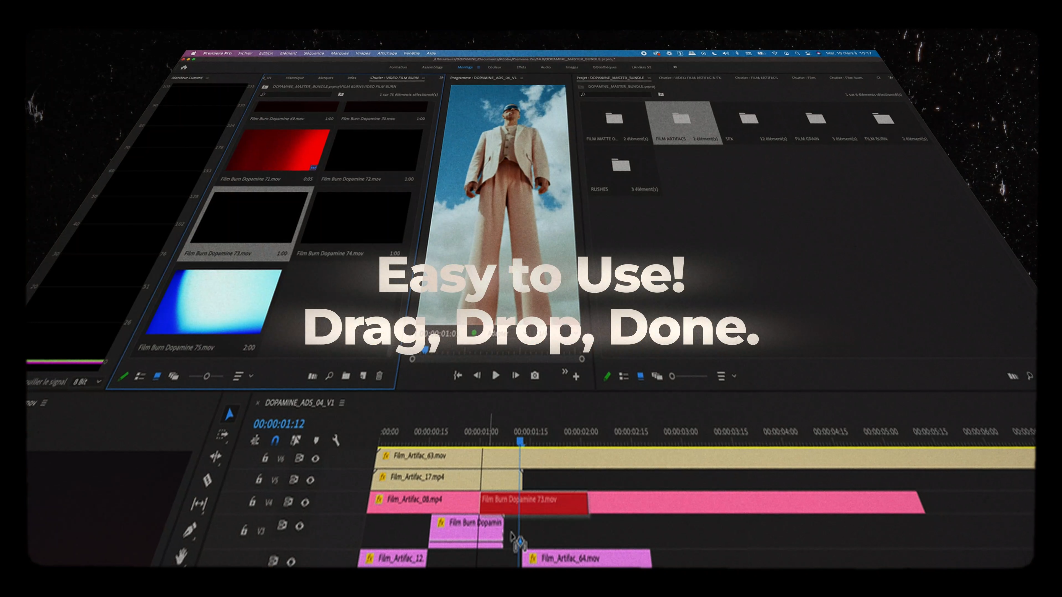This screenshot has width=1062, height=597.
Task: Select the Pen tool
Action: [190, 530]
